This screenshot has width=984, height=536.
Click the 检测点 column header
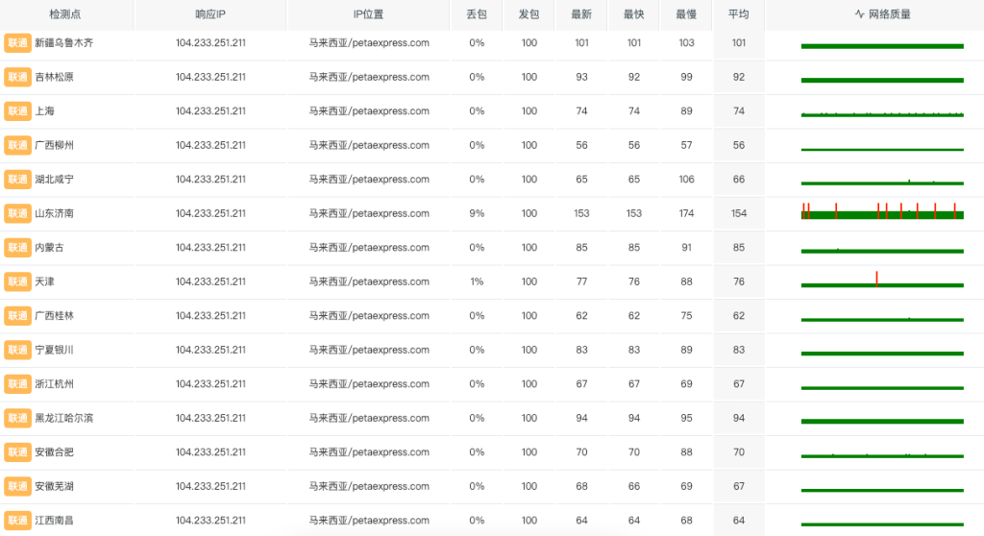pyautogui.click(x=65, y=14)
